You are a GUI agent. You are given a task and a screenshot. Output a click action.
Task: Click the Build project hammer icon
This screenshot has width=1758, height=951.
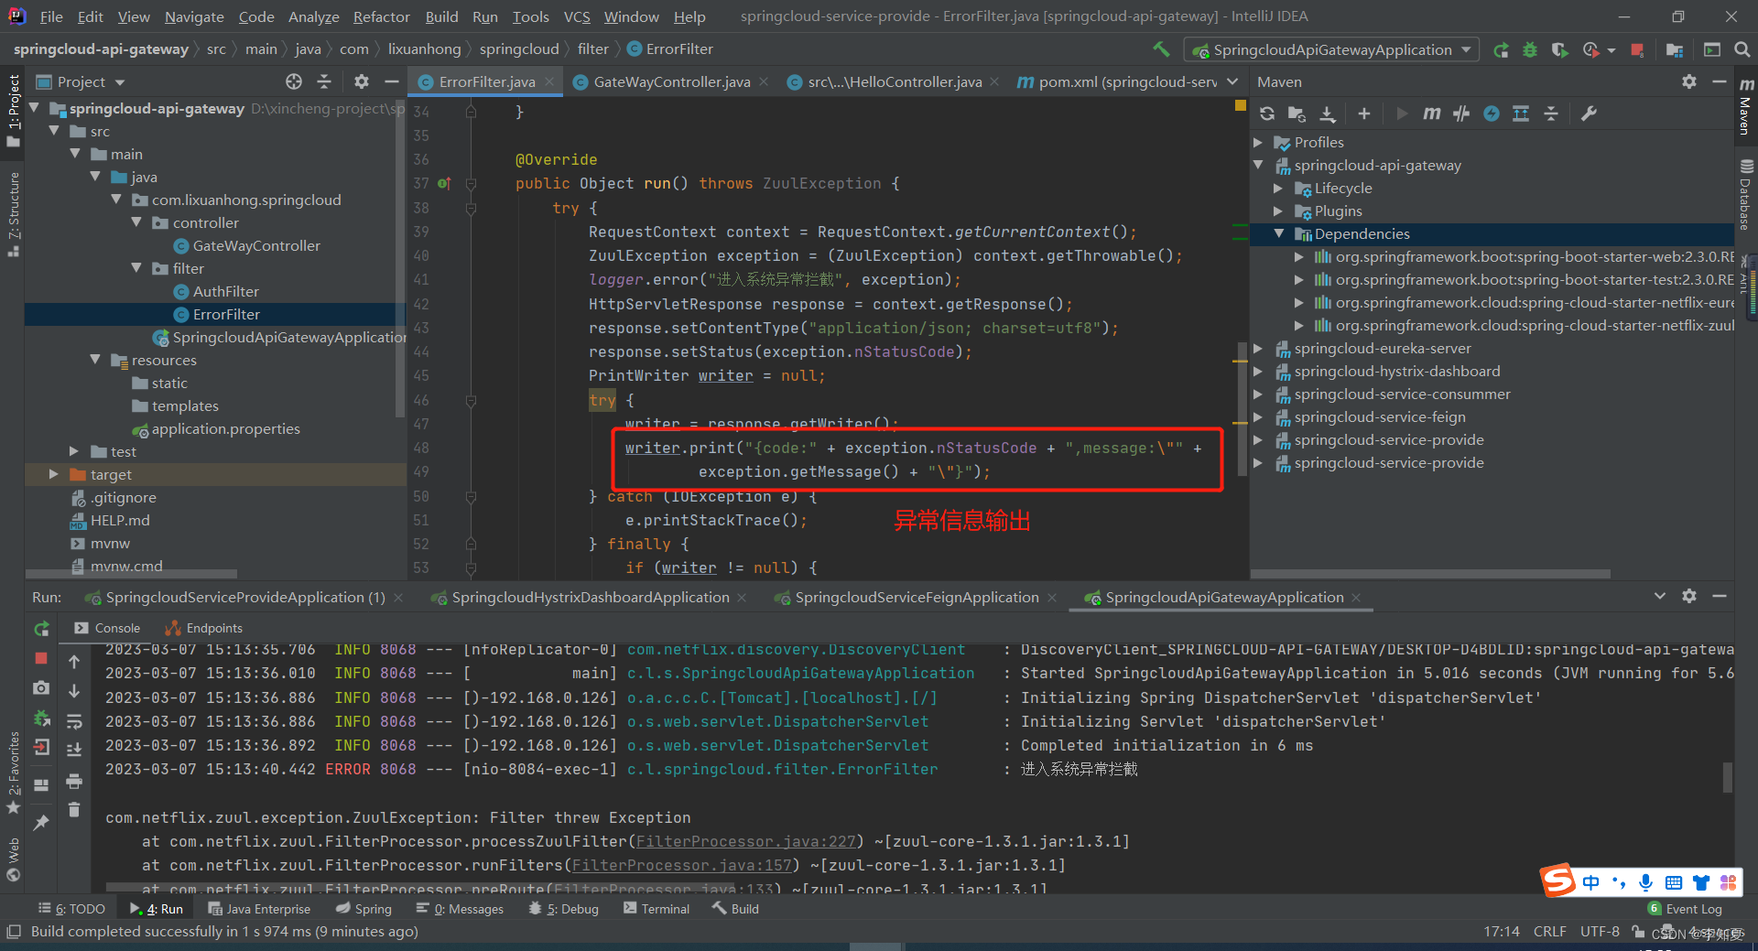[1161, 49]
